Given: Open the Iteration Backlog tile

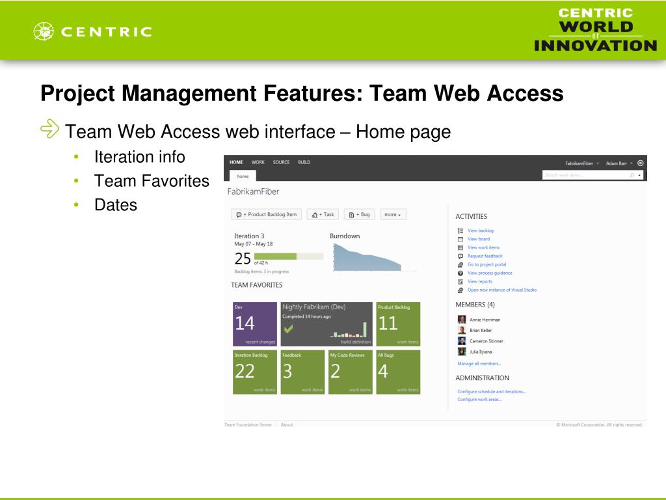Looking at the screenshot, I should (x=255, y=372).
